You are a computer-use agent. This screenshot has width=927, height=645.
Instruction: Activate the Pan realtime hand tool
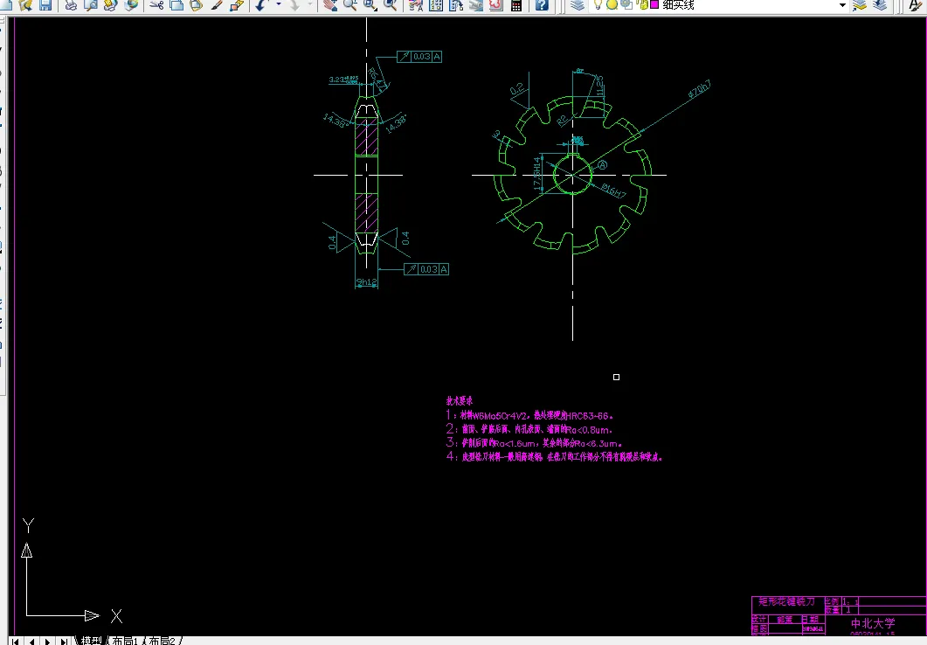330,5
